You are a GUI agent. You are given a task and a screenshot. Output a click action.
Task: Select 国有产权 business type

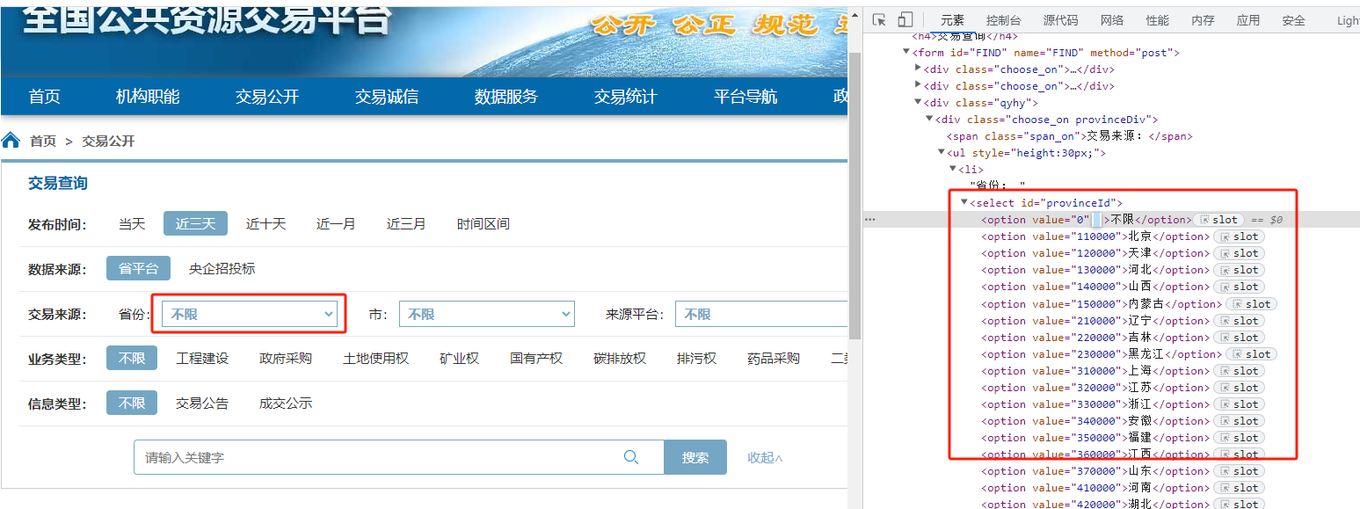point(536,358)
